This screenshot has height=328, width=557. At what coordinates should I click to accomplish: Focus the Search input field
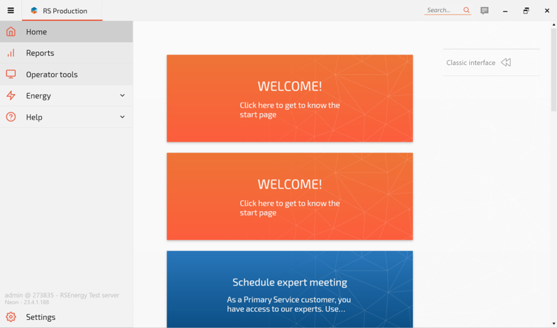click(x=442, y=10)
